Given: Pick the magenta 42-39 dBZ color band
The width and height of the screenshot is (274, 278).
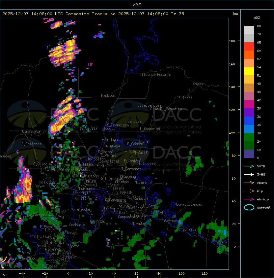Looking at the screenshot, I should tap(249, 104).
